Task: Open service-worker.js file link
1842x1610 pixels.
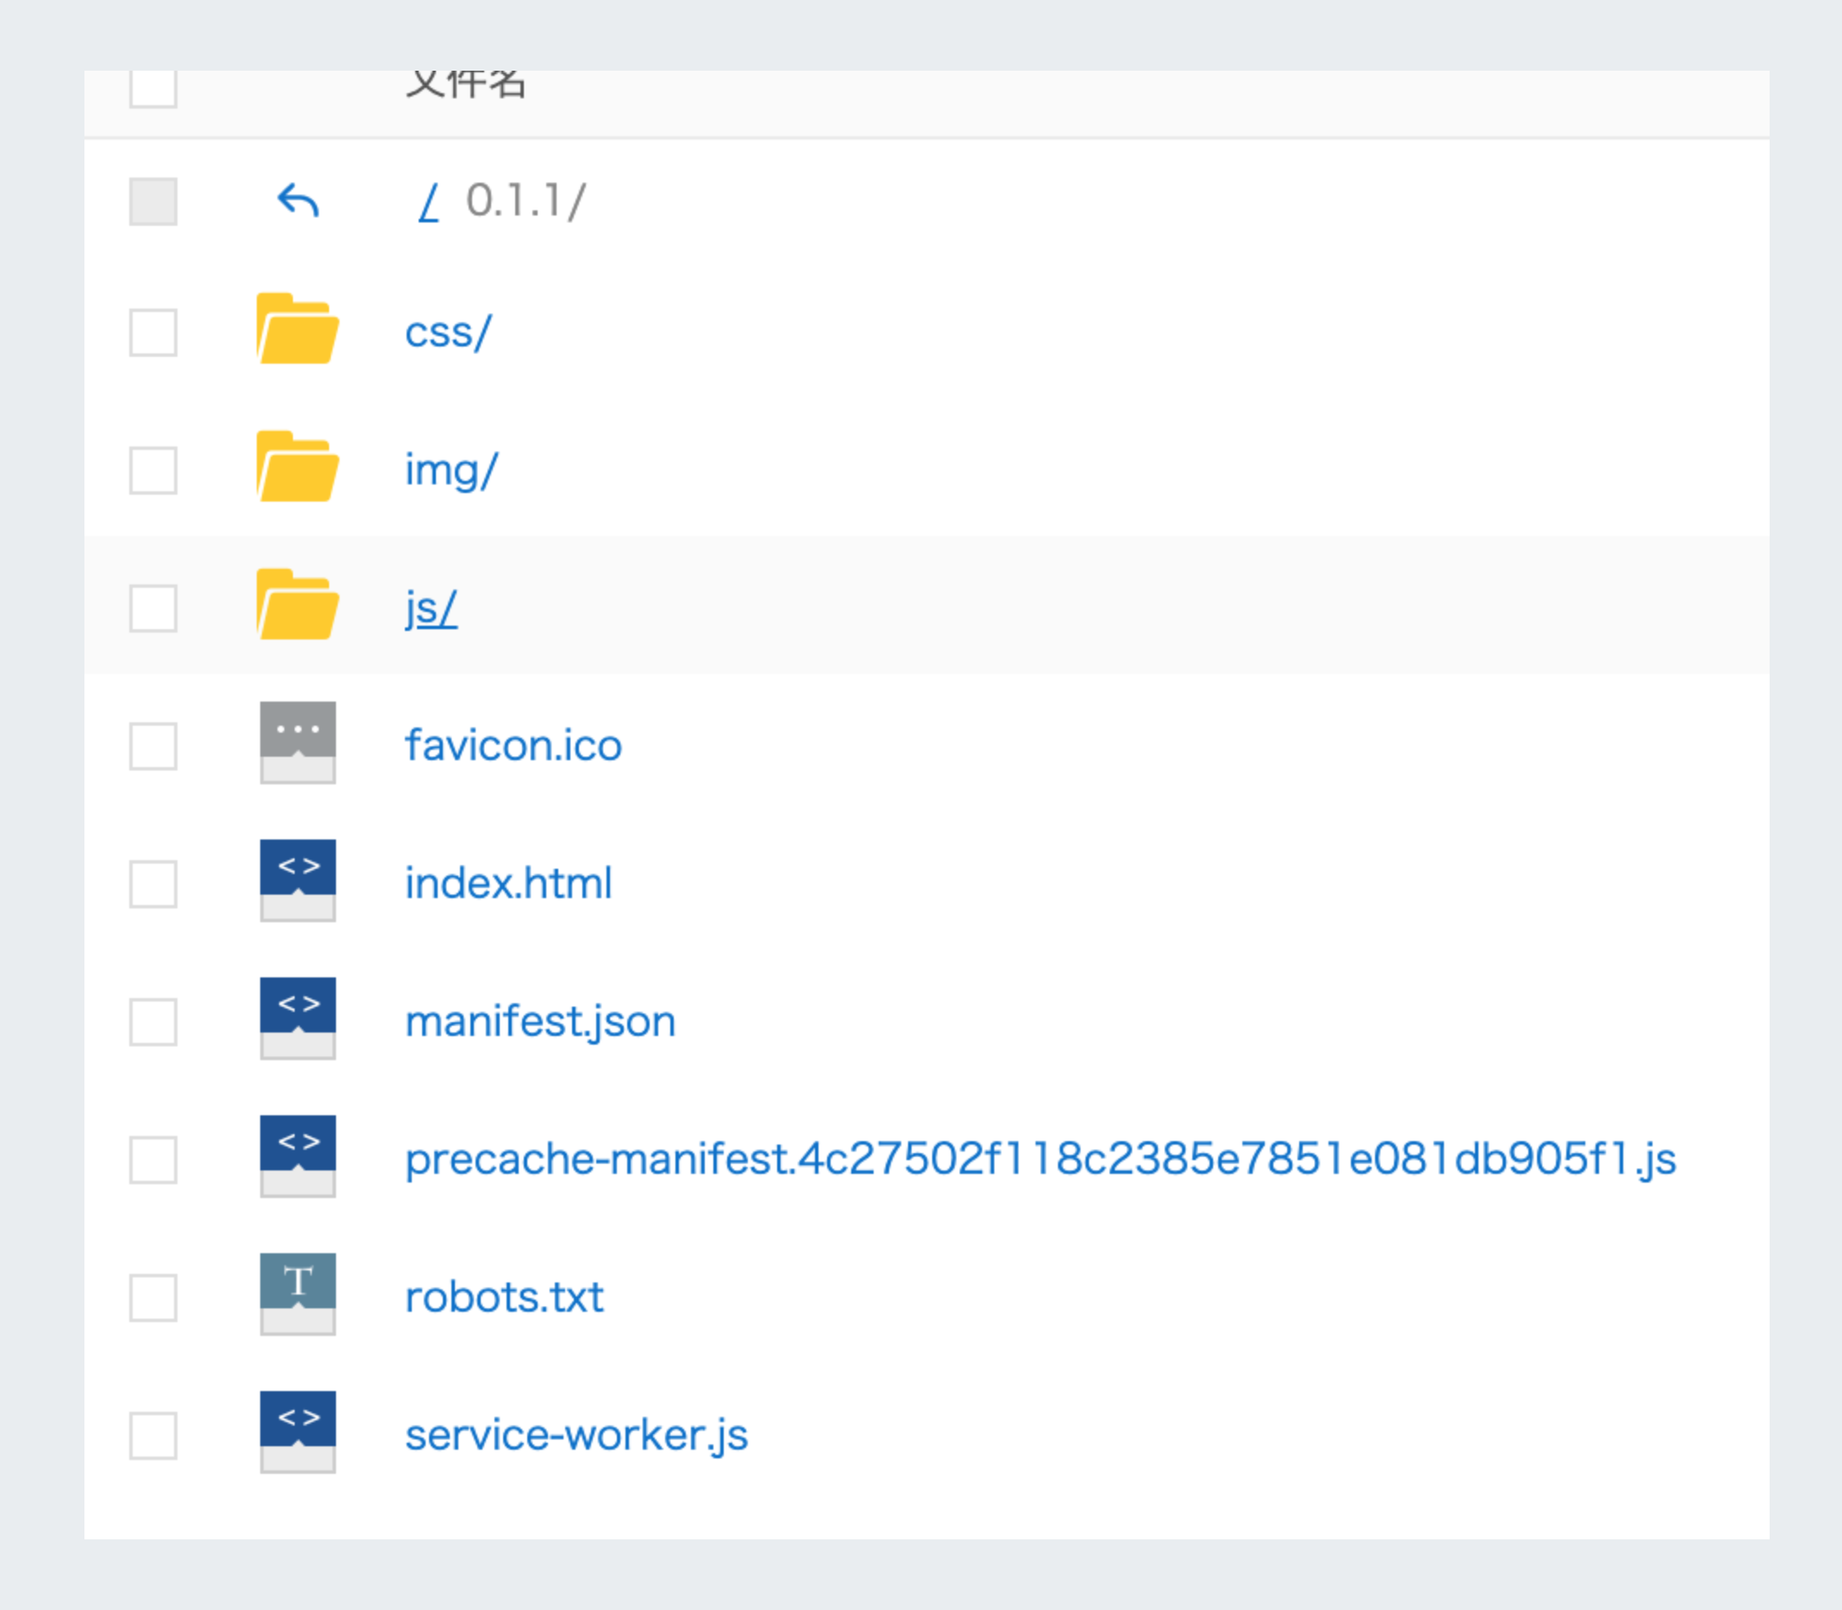Action: tap(576, 1436)
